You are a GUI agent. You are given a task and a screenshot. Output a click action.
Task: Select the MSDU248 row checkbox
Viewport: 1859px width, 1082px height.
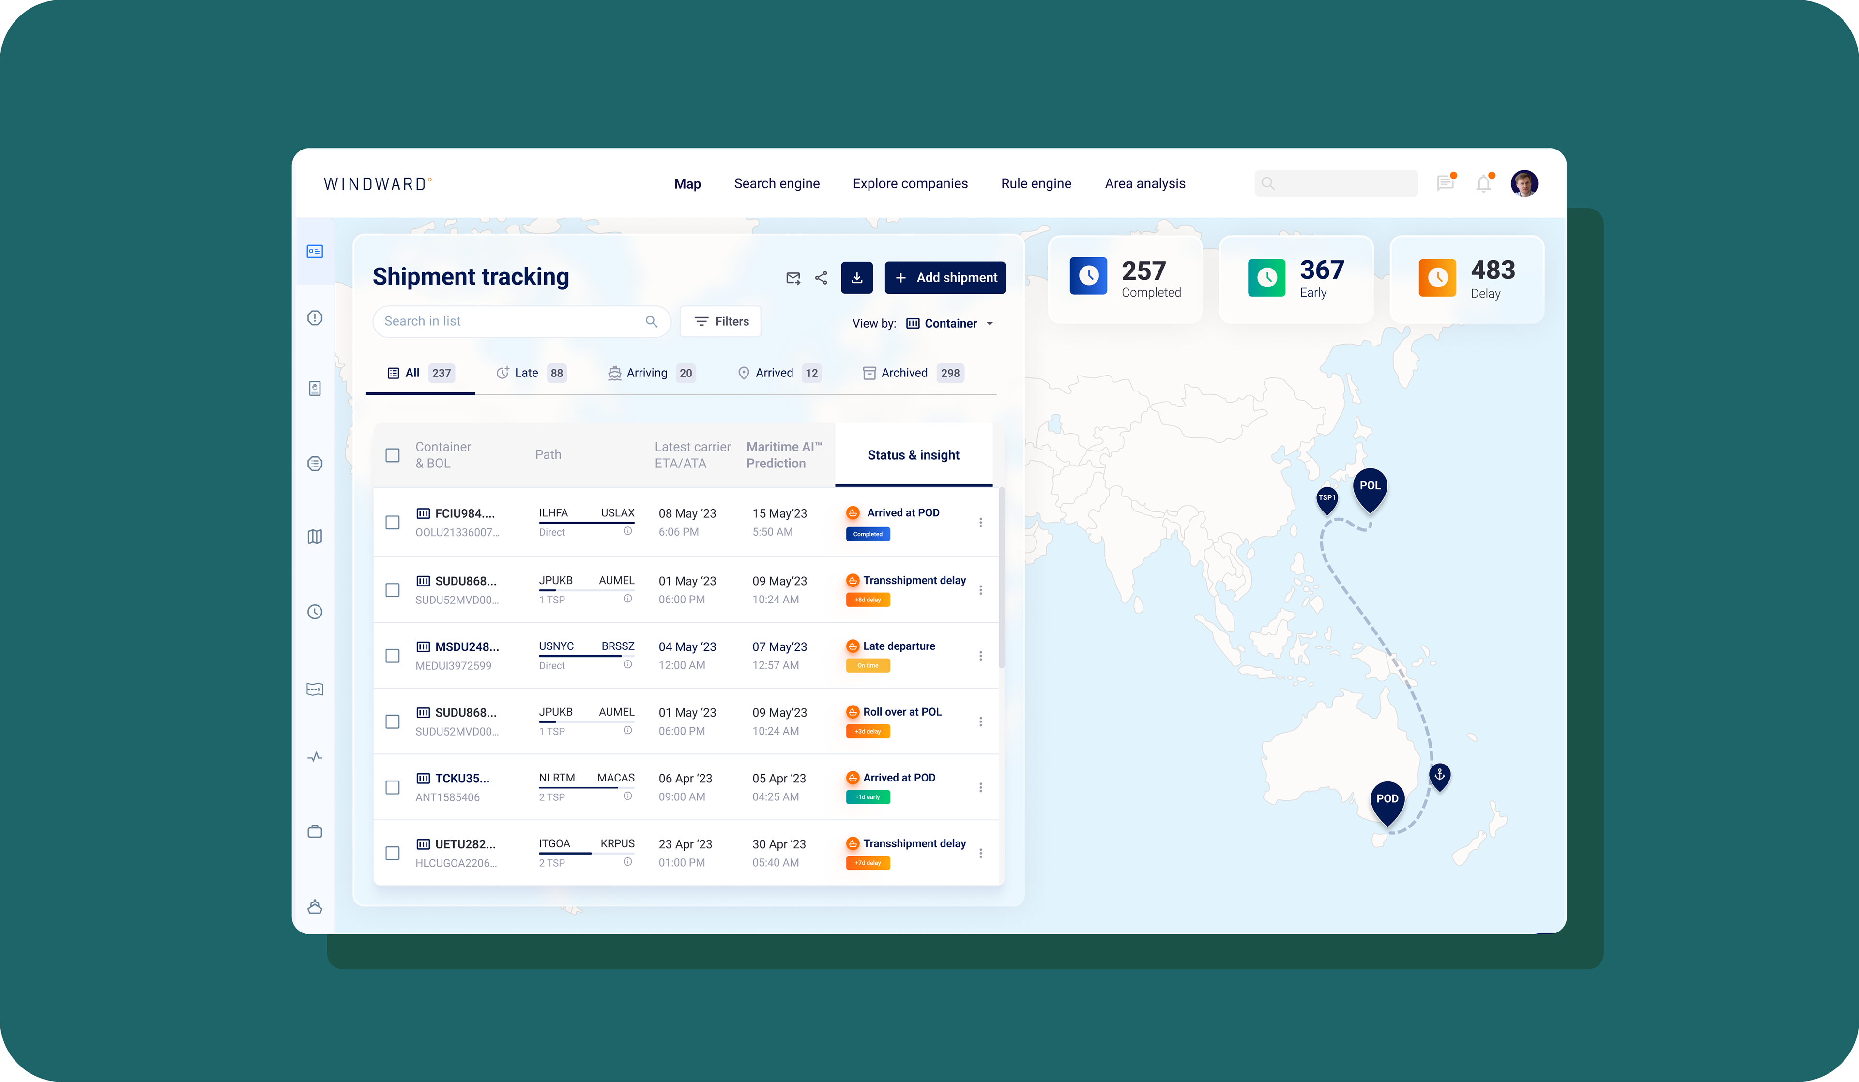[x=393, y=656]
